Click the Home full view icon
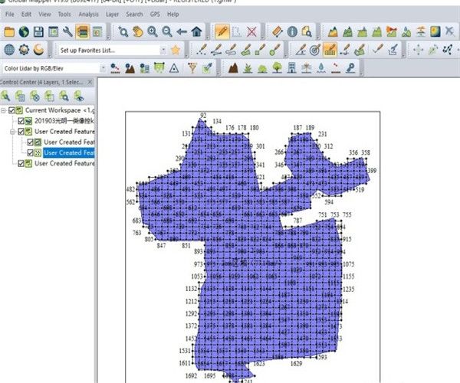The height and width of the screenshot is (383, 460). click(197, 31)
